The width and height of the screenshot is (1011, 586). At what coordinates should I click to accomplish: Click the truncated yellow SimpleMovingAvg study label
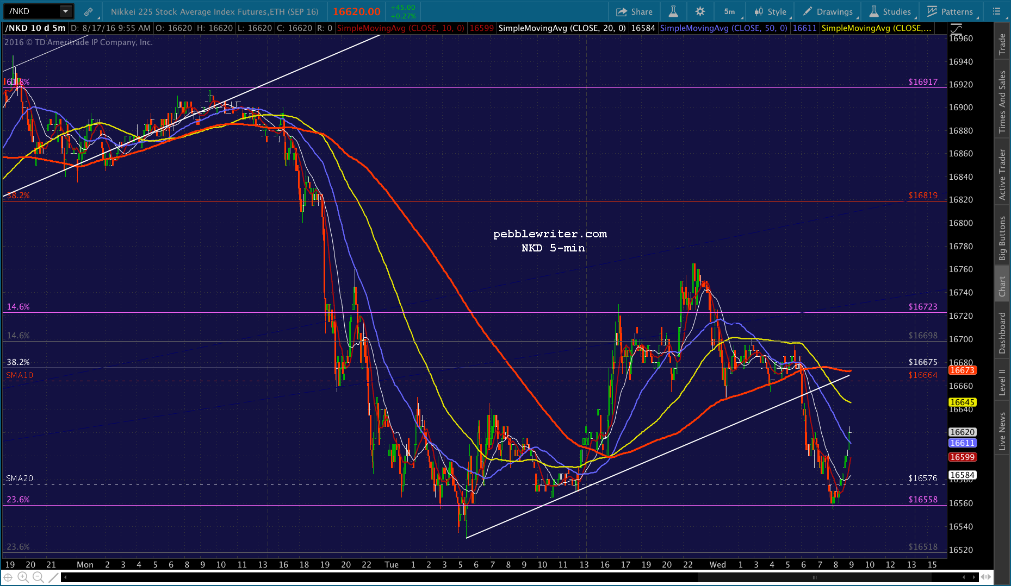click(x=876, y=28)
